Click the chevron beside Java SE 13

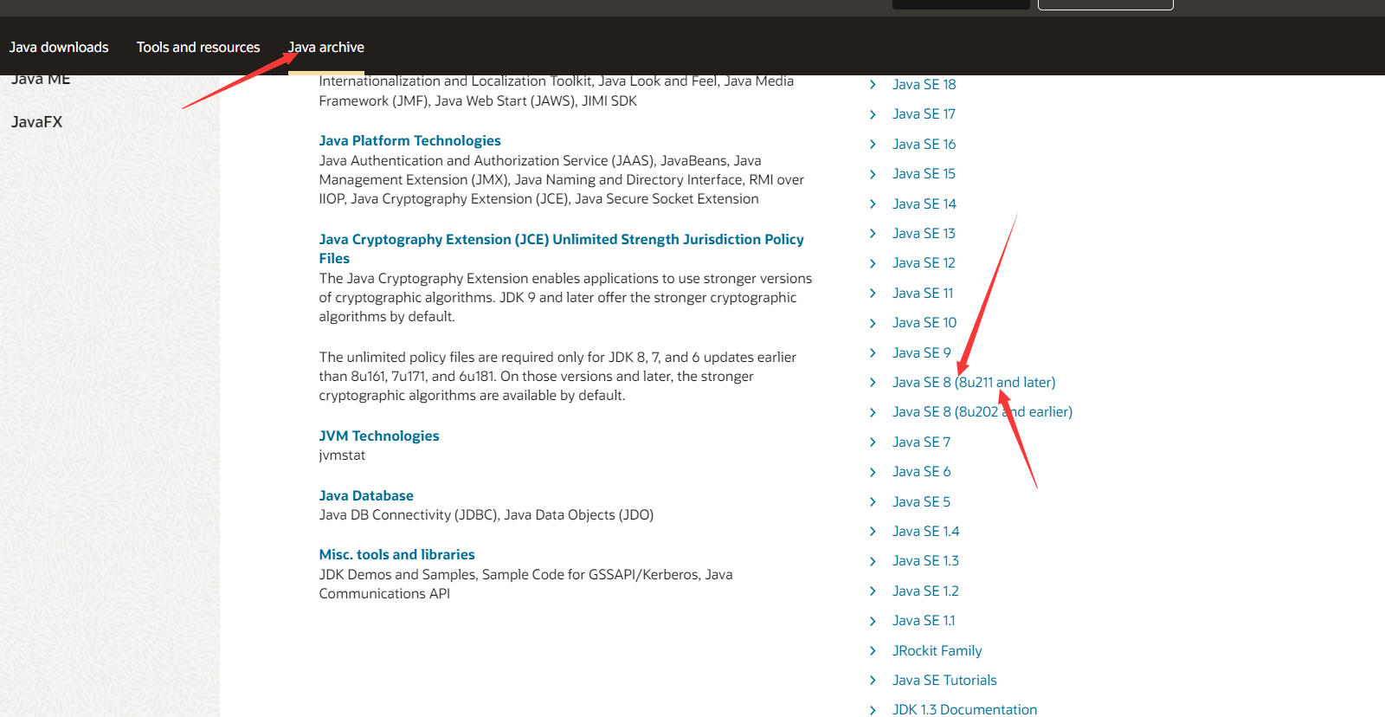(873, 233)
